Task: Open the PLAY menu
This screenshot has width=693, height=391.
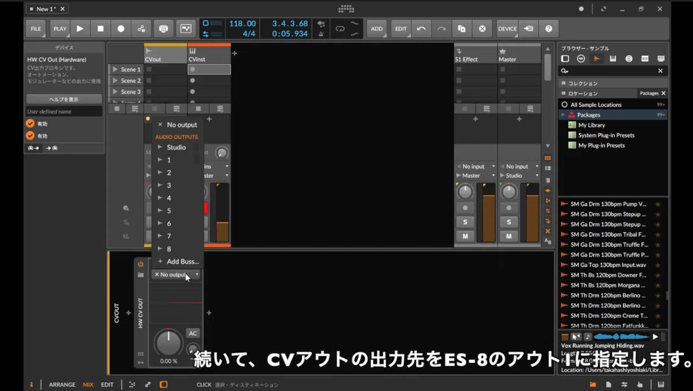Action: tap(60, 28)
